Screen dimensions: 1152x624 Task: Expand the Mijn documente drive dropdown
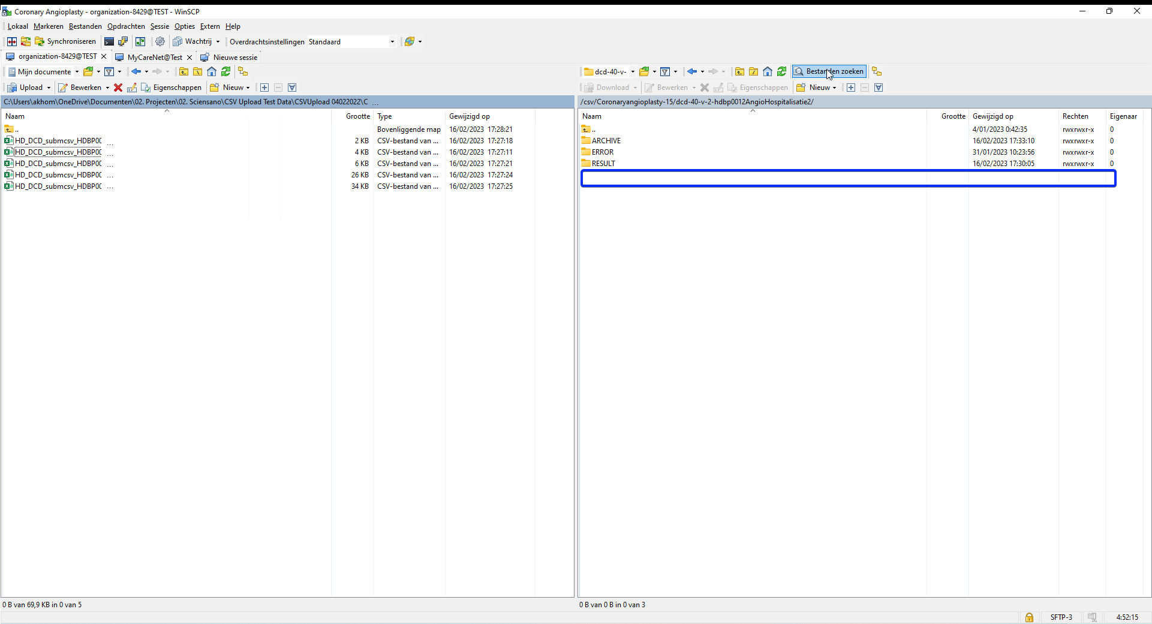(x=77, y=72)
